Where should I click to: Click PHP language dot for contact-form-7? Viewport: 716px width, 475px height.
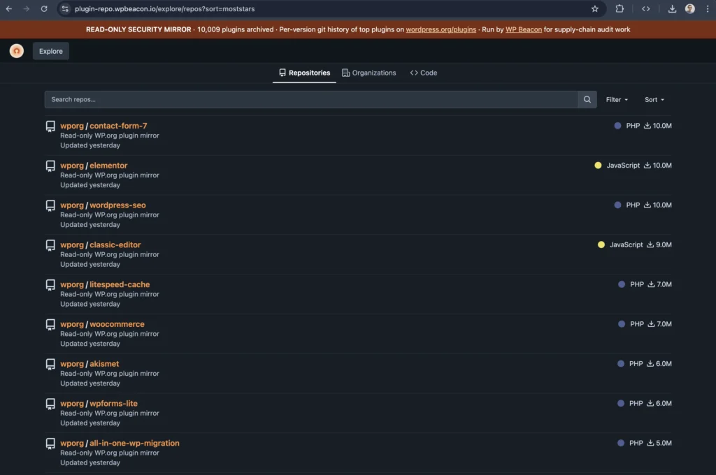[x=617, y=126]
